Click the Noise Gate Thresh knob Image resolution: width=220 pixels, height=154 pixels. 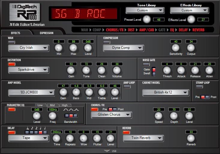(167, 70)
